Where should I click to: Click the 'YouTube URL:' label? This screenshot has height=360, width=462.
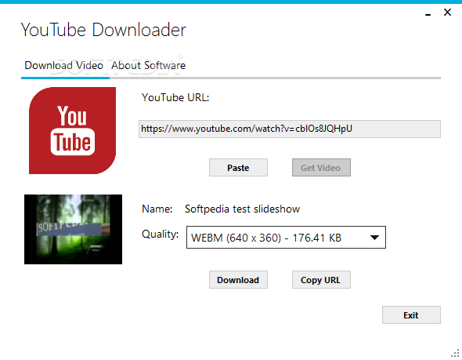click(x=175, y=98)
